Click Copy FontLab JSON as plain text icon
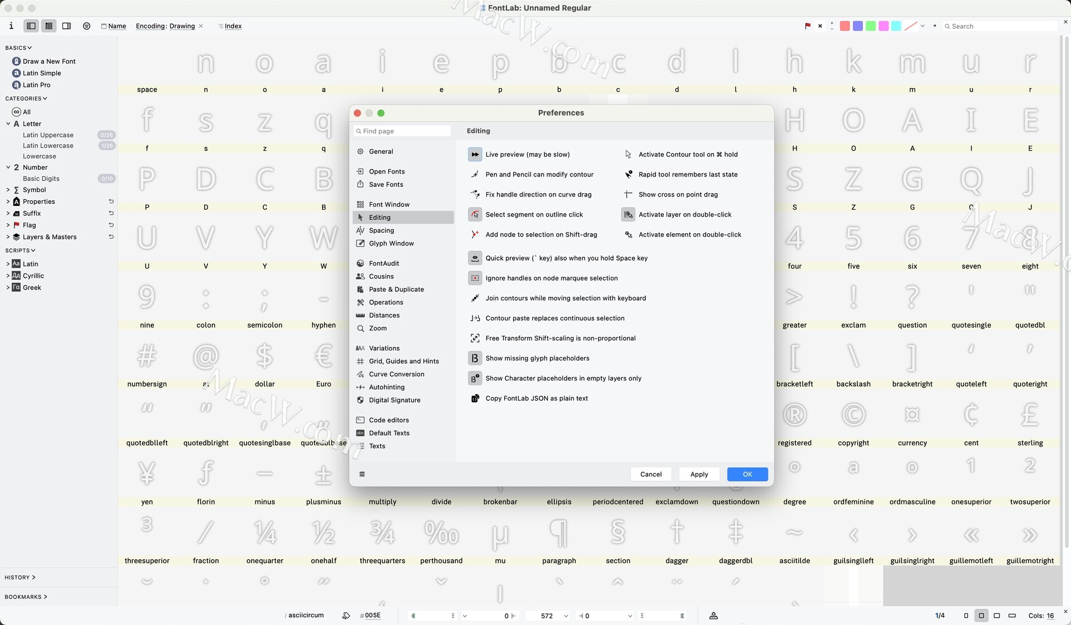Viewport: 1071px width, 625px height. (475, 399)
